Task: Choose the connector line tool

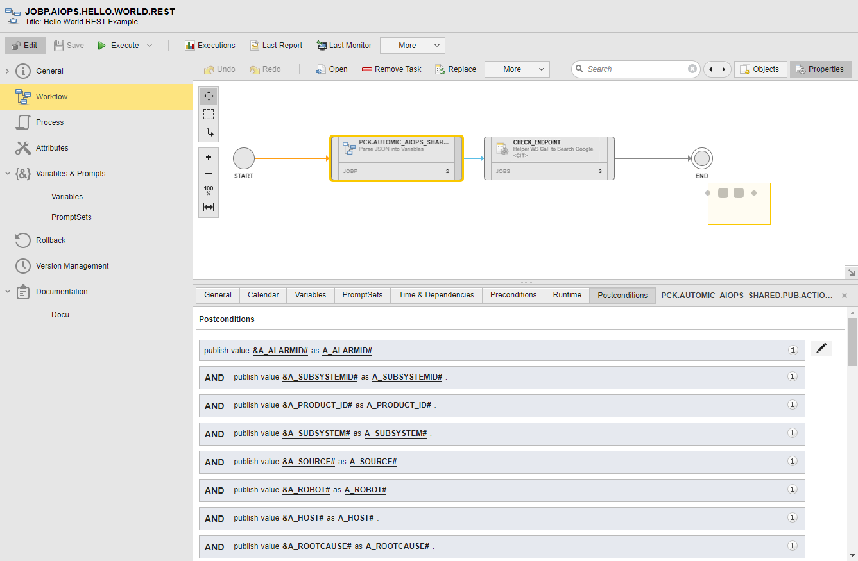Action: pyautogui.click(x=209, y=132)
